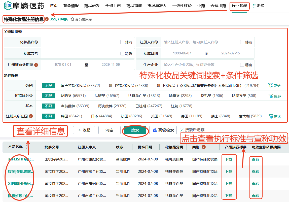Enable 精确 checkbox for 化妆品名称
The image size is (289, 203).
[122, 42]
